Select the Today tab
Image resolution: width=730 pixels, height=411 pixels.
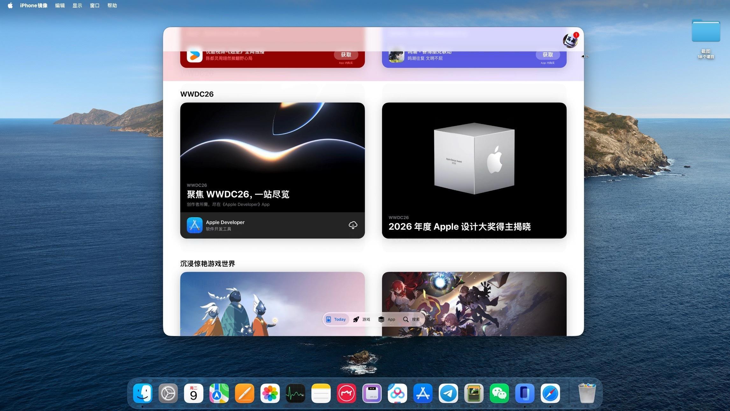coord(336,319)
